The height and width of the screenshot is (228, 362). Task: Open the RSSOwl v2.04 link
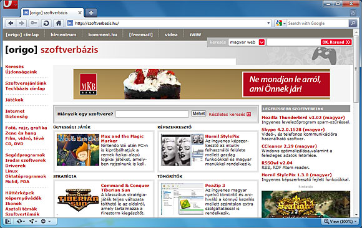[277, 163]
